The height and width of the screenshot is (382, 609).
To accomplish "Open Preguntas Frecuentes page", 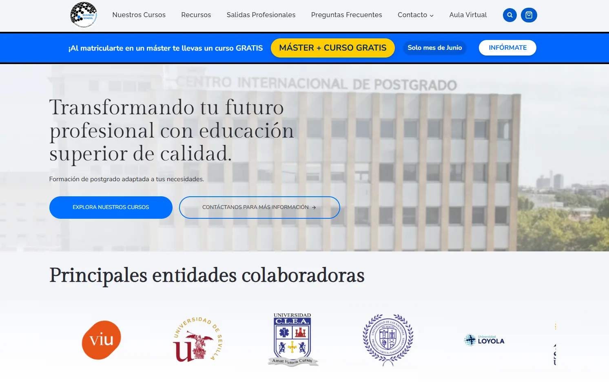I will pos(347,15).
